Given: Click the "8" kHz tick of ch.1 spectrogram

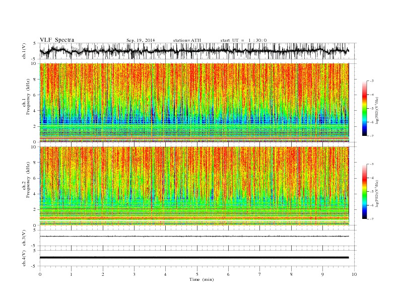Looking at the screenshot, I should [x=35, y=80].
